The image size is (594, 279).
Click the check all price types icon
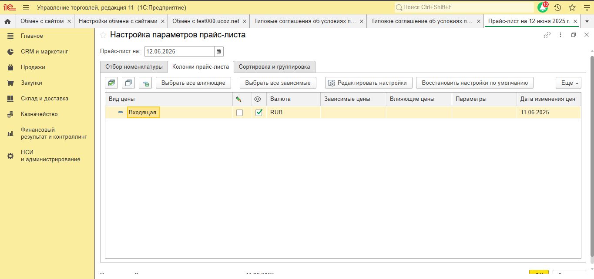click(x=112, y=83)
